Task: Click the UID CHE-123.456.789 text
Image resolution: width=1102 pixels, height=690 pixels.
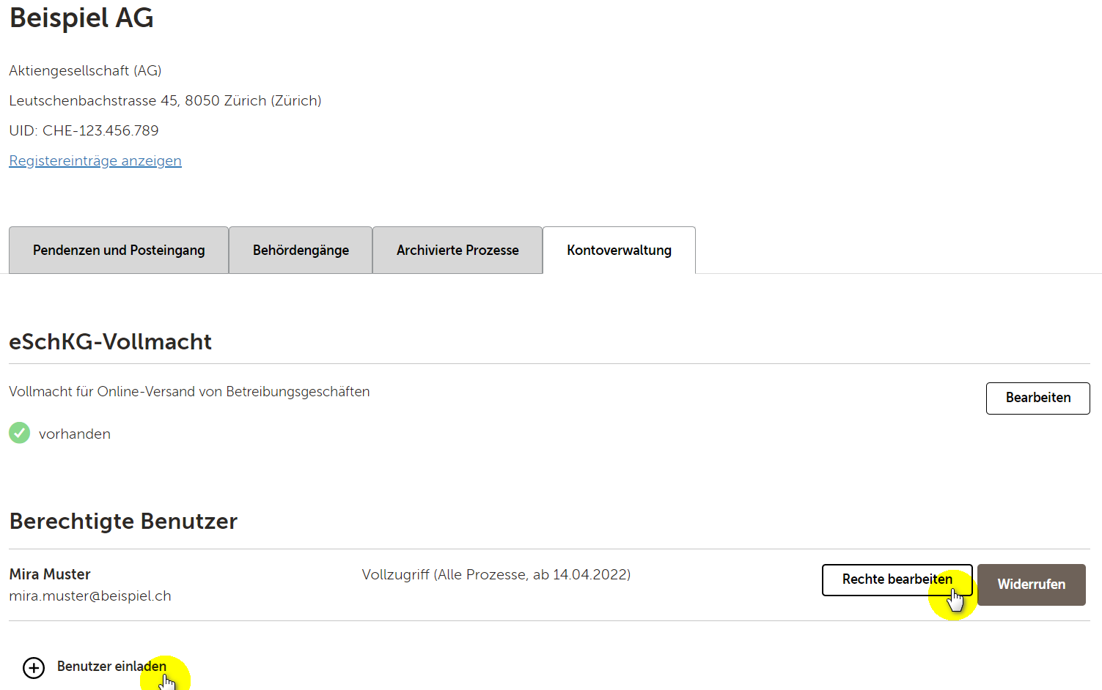Action: coord(84,130)
